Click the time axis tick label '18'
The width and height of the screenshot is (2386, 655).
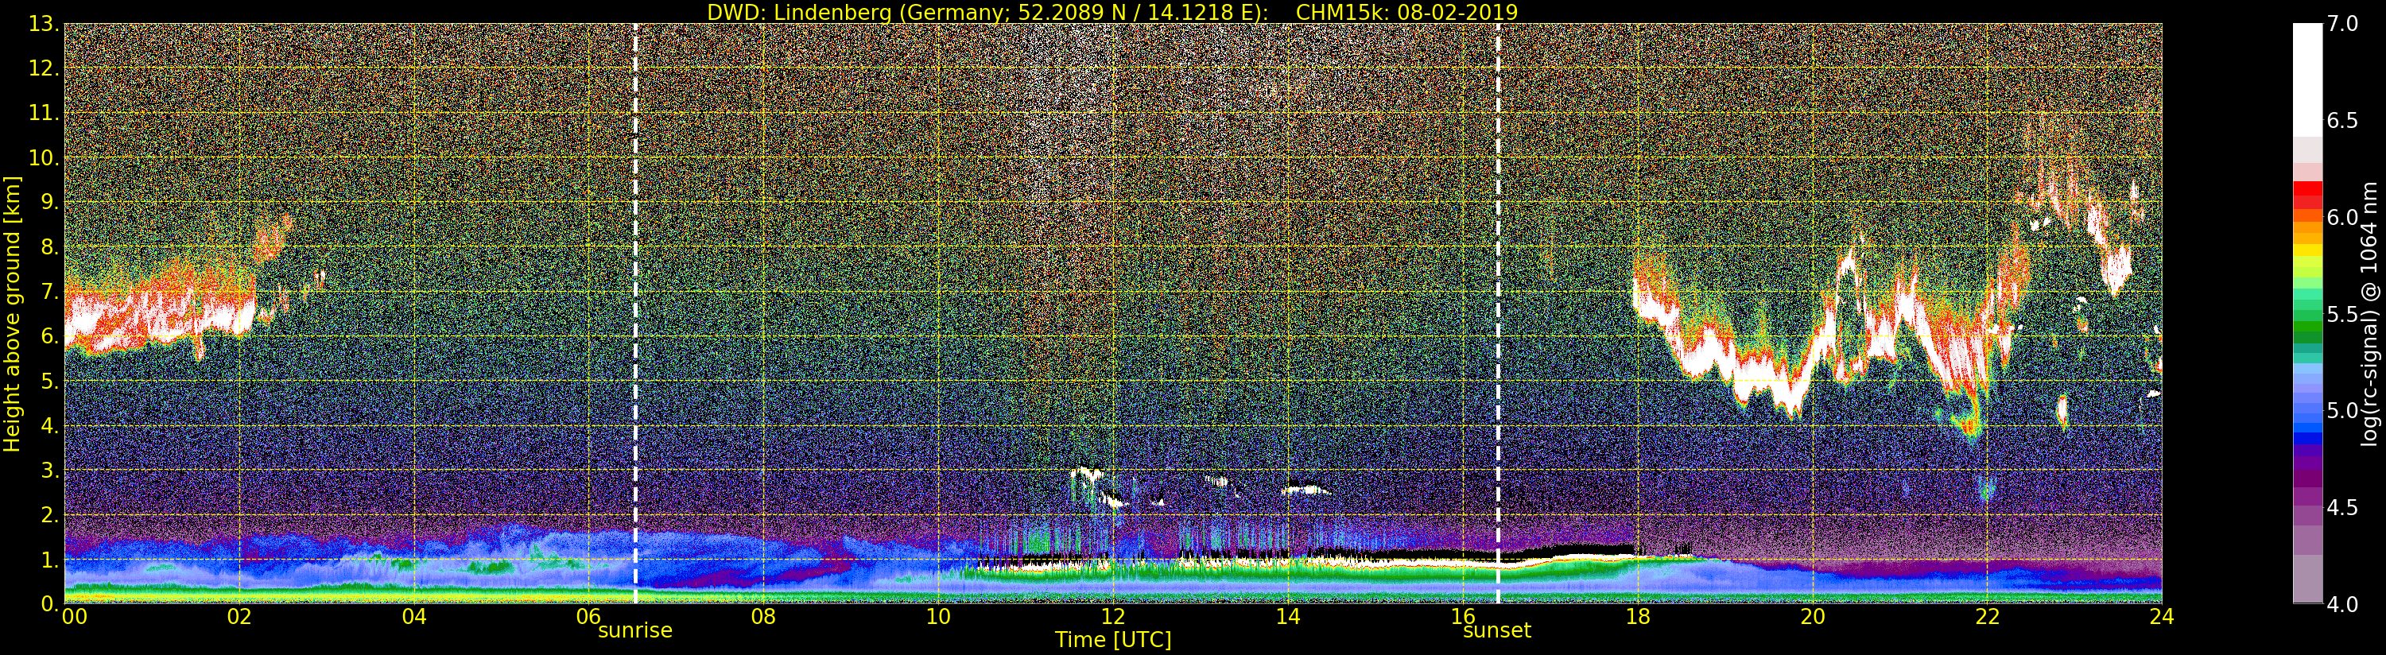pos(1638,617)
